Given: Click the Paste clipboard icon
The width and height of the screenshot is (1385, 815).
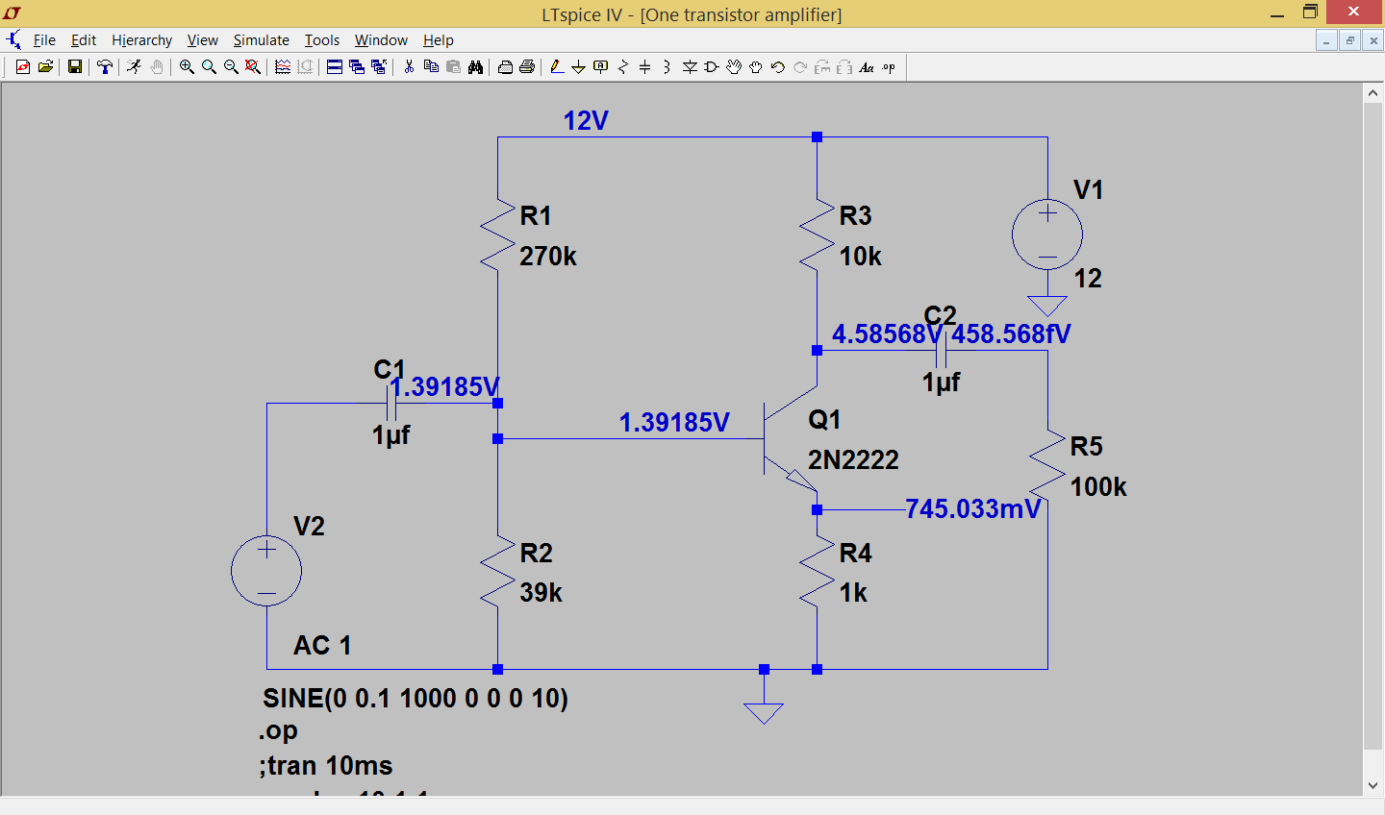Looking at the screenshot, I should (x=453, y=67).
